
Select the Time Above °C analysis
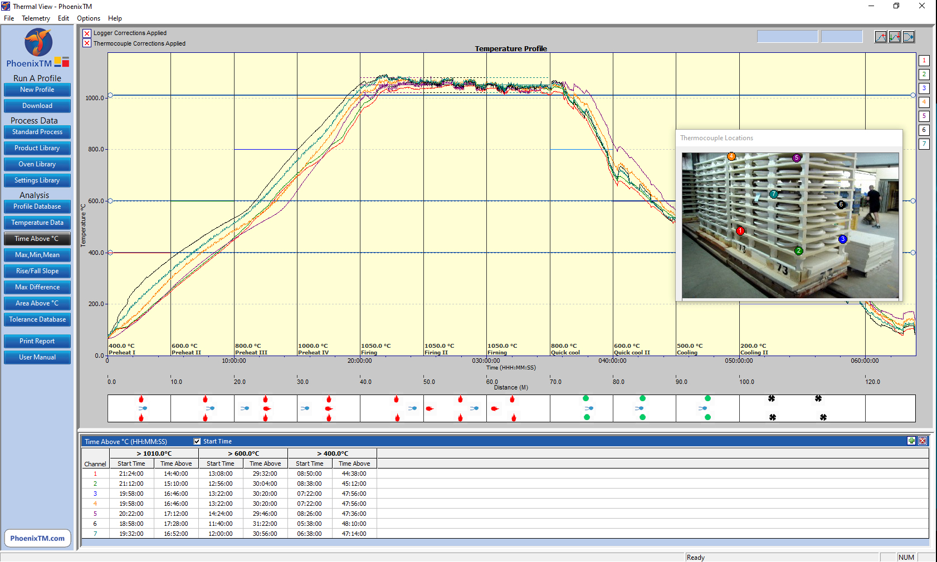(x=37, y=239)
